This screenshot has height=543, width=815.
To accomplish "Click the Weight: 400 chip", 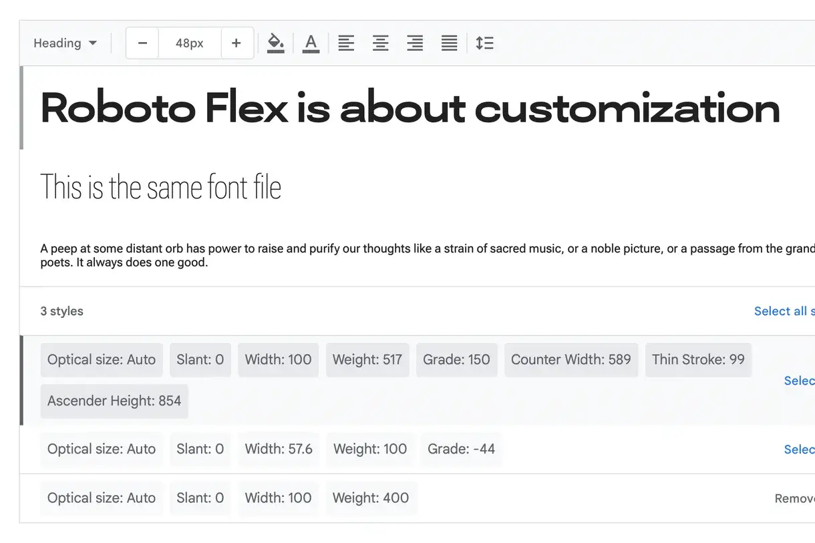I will pyautogui.click(x=371, y=498).
